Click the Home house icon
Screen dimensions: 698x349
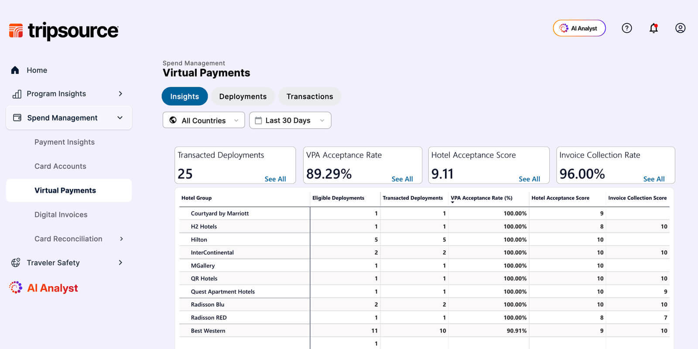point(15,70)
